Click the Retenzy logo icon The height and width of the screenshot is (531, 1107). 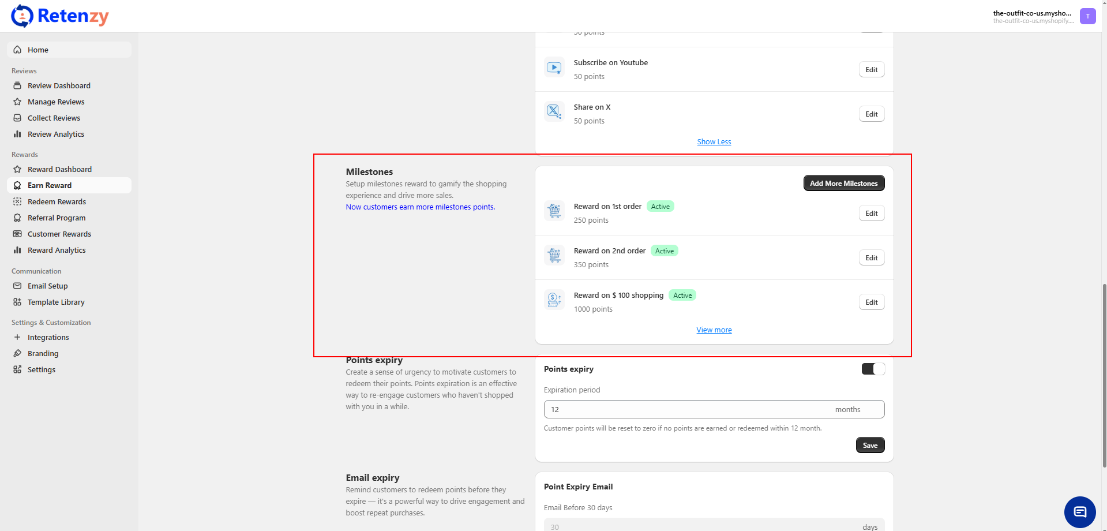pos(22,16)
